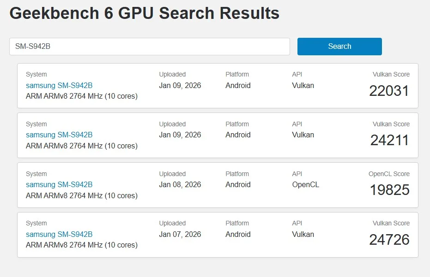This screenshot has width=430, height=277.
Task: Click the Search button
Action: pos(339,46)
